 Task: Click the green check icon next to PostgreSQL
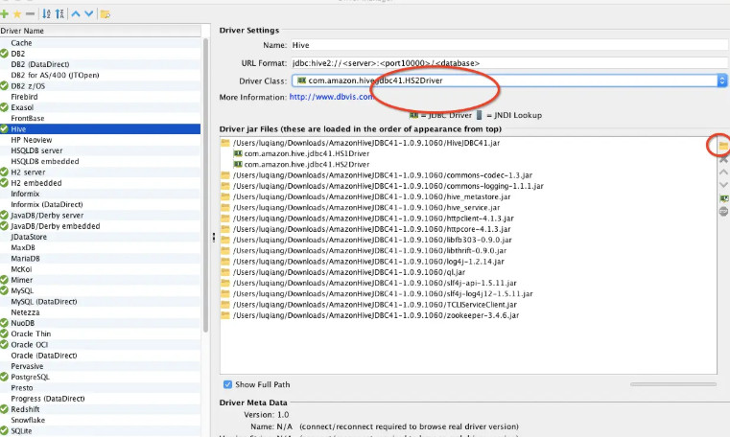point(4,377)
